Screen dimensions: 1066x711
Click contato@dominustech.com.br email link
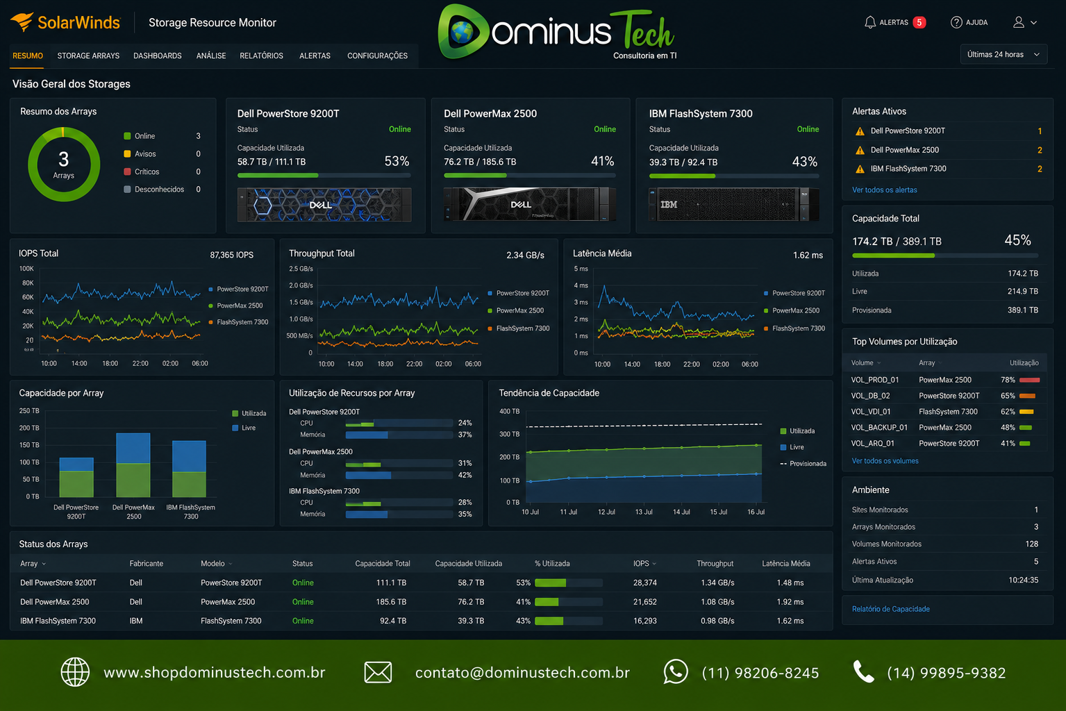[522, 672]
